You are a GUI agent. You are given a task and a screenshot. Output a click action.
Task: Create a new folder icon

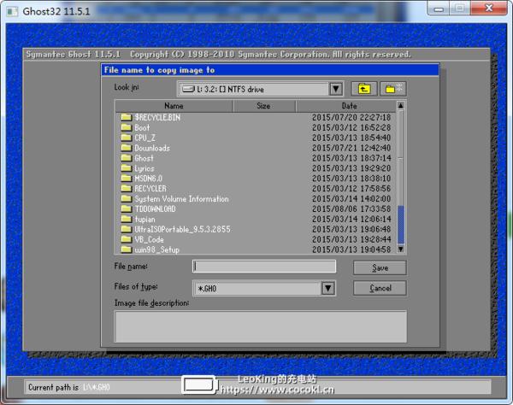tap(393, 89)
